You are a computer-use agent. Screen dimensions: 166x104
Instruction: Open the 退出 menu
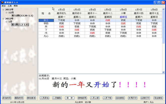coord(4,6)
